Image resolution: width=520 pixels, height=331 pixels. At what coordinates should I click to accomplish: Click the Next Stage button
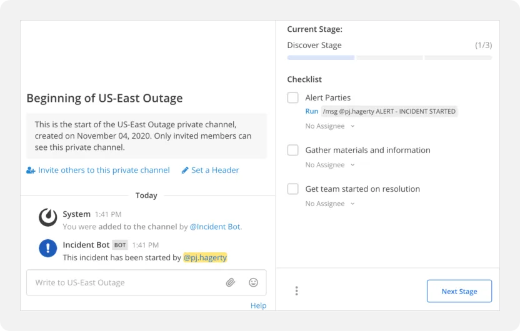point(459,291)
